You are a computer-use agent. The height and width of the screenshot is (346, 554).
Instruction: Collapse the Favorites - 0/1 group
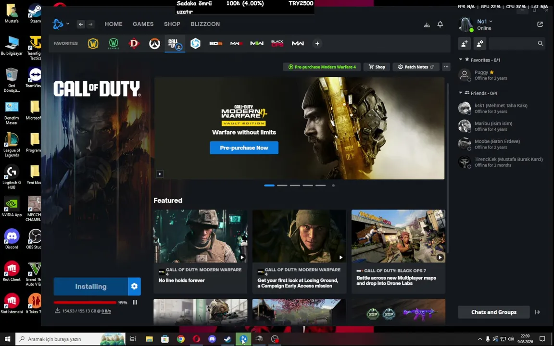[461, 60]
